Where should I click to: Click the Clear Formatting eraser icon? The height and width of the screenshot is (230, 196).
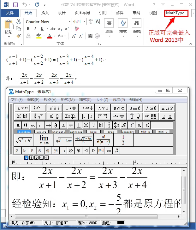pos(77,29)
